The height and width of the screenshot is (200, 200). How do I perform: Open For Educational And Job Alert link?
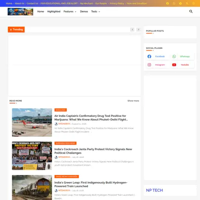[59, 4]
